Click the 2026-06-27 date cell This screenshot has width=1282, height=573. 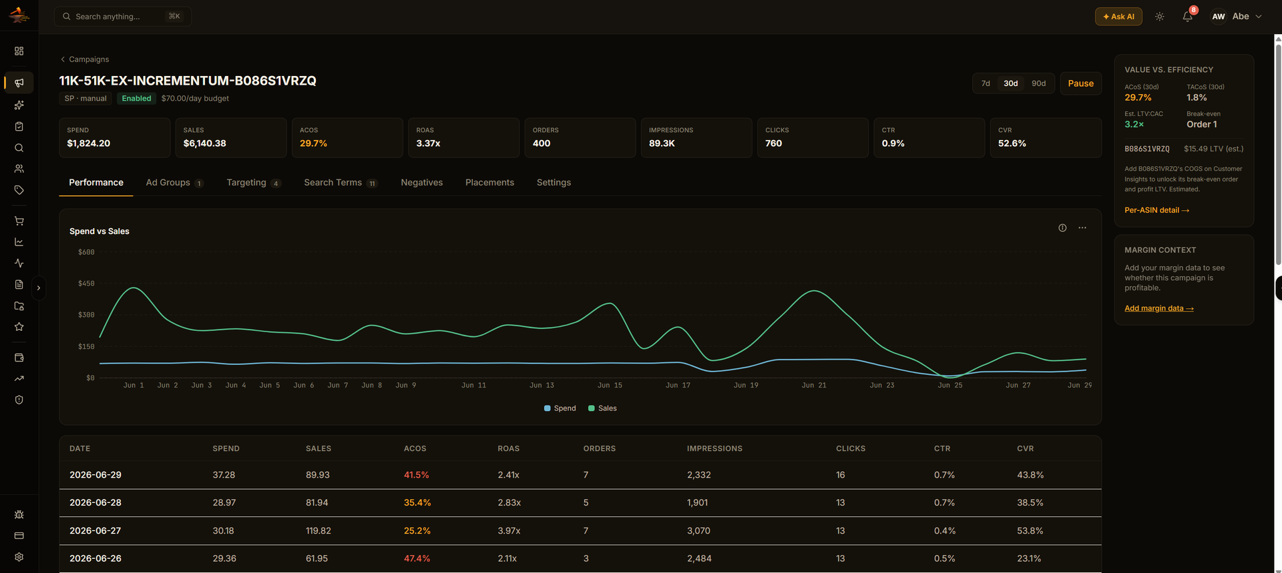point(95,531)
